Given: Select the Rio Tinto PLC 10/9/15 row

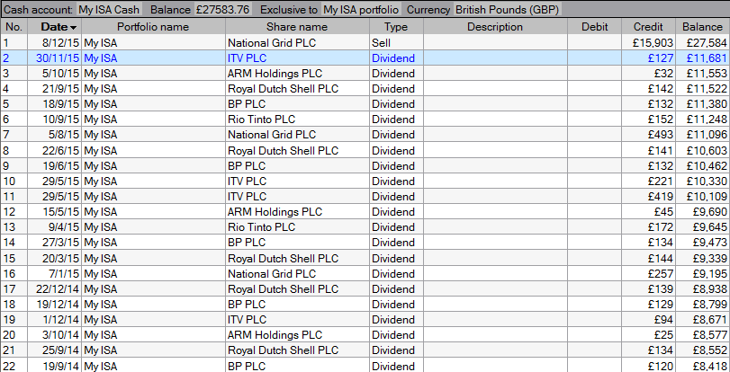Looking at the screenshot, I should 296,119.
